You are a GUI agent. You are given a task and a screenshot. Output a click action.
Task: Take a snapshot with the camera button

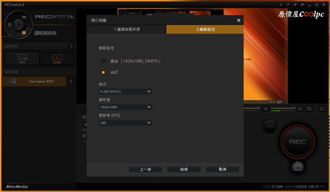[298, 167]
